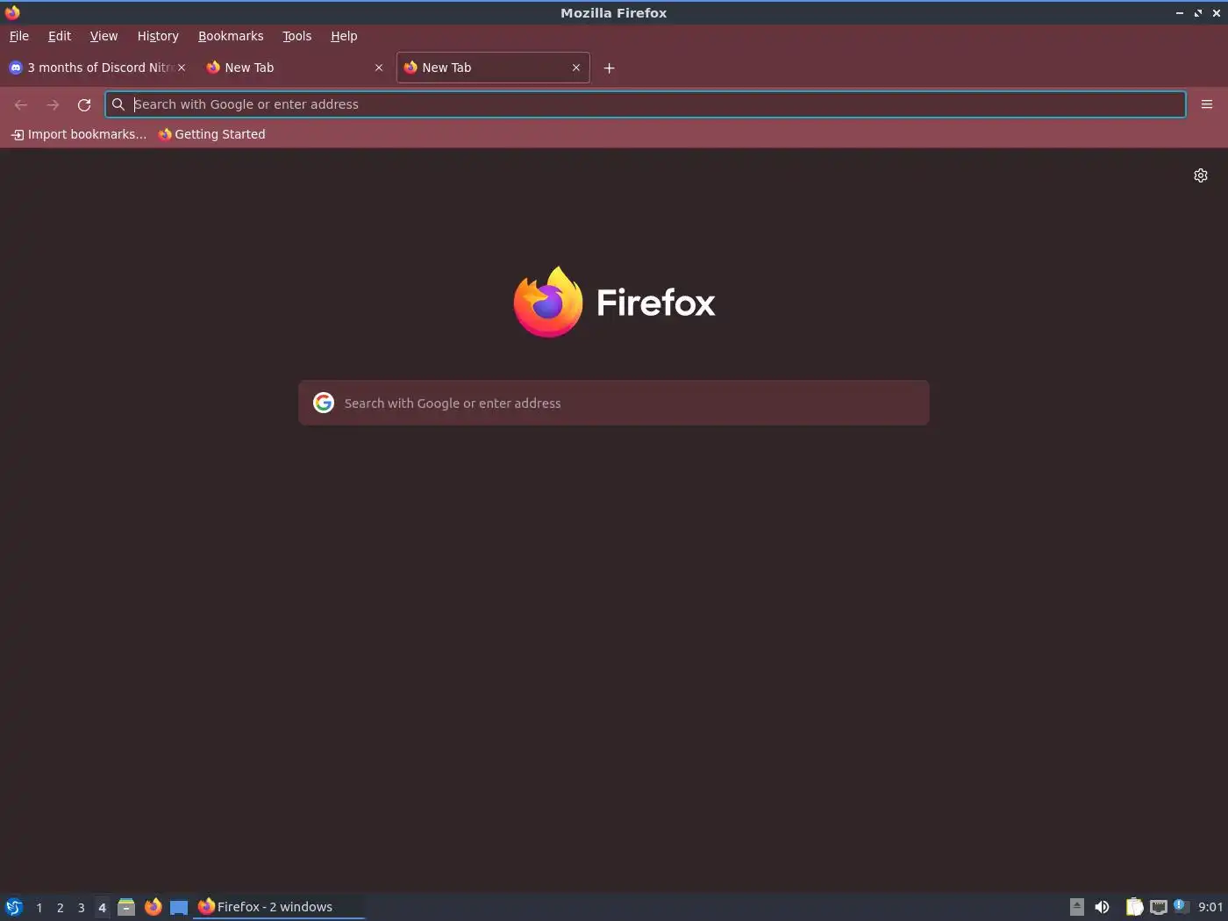Open the Tools menu
Viewport: 1228px width, 921px height.
(297, 36)
